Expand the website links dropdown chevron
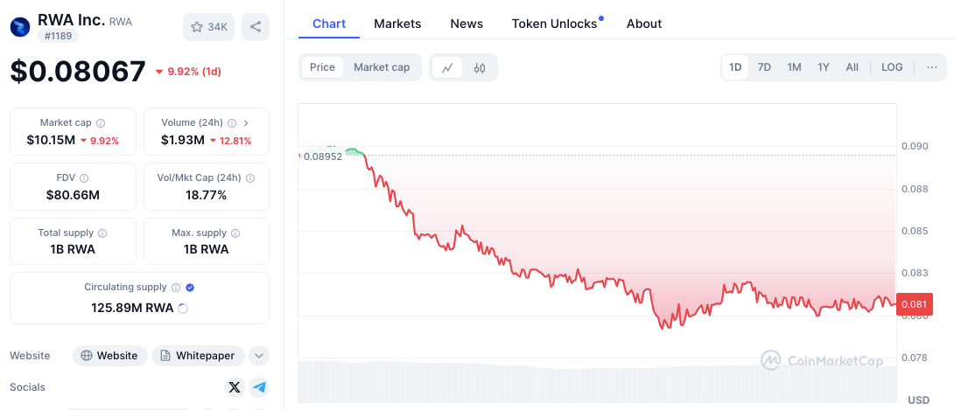This screenshot has height=410, width=954. [258, 356]
